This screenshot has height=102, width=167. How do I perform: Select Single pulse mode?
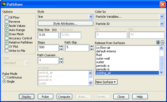[4, 81]
